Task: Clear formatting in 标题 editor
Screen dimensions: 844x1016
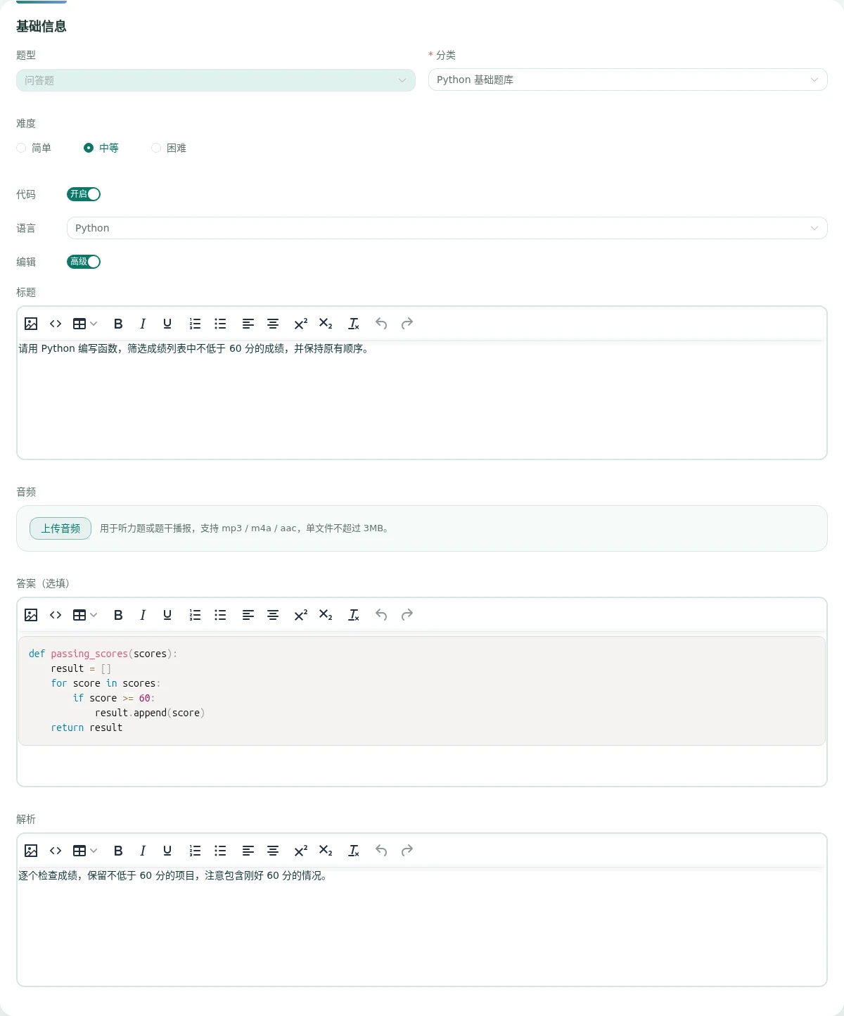Action: pyautogui.click(x=354, y=324)
